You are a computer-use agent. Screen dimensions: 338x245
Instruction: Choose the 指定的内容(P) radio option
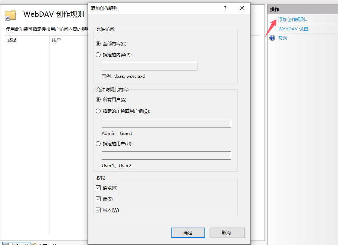coord(98,55)
